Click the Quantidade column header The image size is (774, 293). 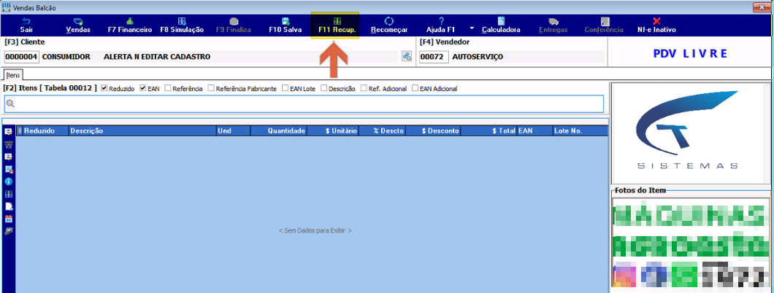point(278,131)
